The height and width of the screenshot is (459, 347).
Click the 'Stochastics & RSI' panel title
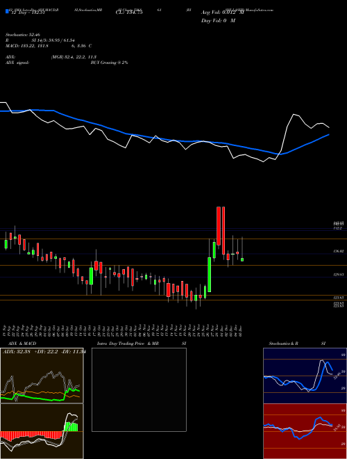point(297,344)
